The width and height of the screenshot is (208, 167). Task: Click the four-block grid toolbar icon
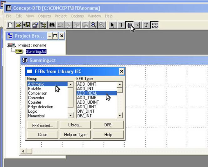click(x=155, y=25)
